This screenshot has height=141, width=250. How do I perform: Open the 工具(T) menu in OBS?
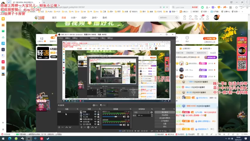(103, 38)
